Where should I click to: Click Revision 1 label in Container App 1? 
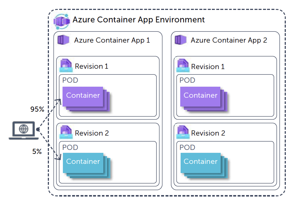tap(92, 66)
